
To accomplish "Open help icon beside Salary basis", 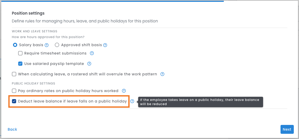I will coord(47,45).
